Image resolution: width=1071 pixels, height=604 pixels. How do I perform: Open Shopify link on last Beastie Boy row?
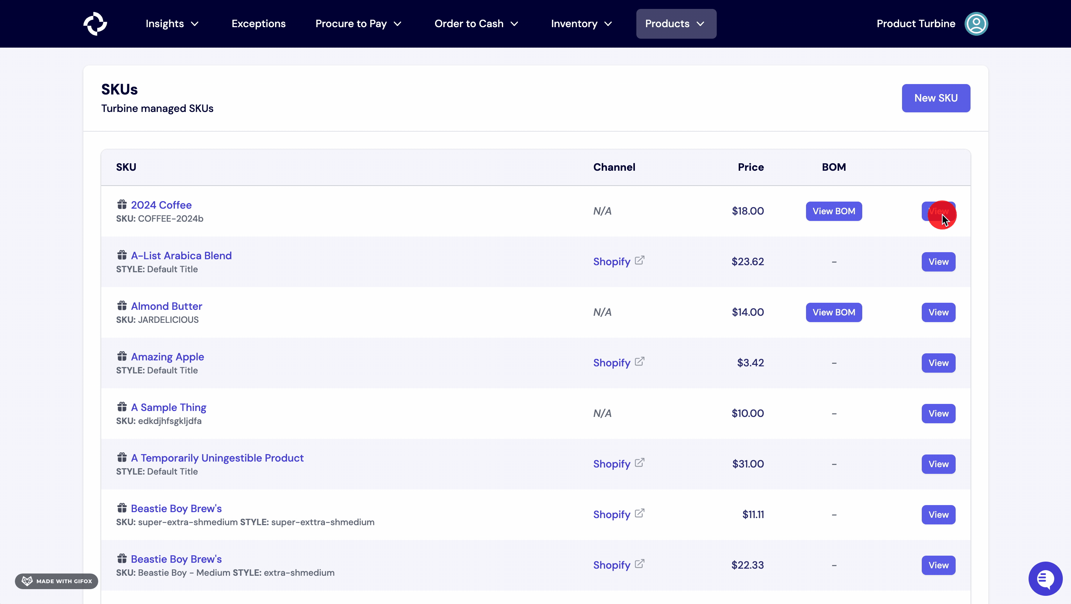click(x=639, y=564)
